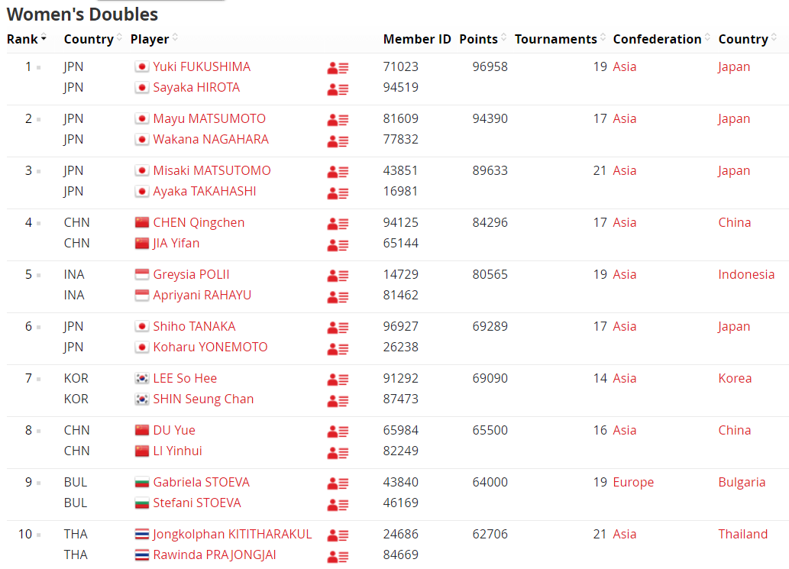Open DU Yue's player profile icon

pyautogui.click(x=338, y=432)
